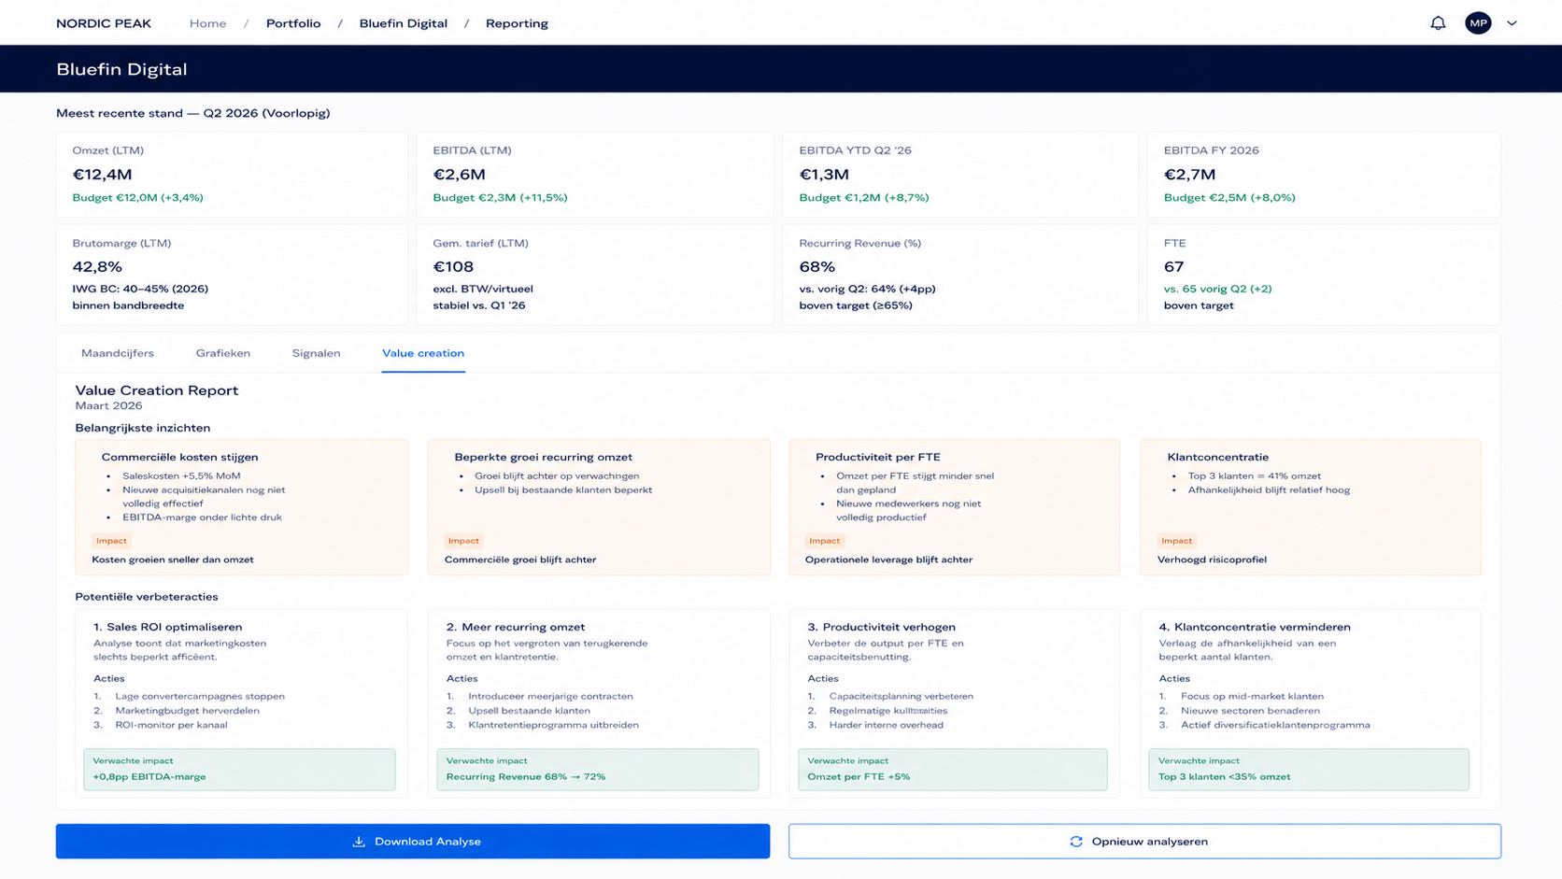Select the Omzet (LTM) card
Screen dimensions: 1562x879
tap(232, 175)
